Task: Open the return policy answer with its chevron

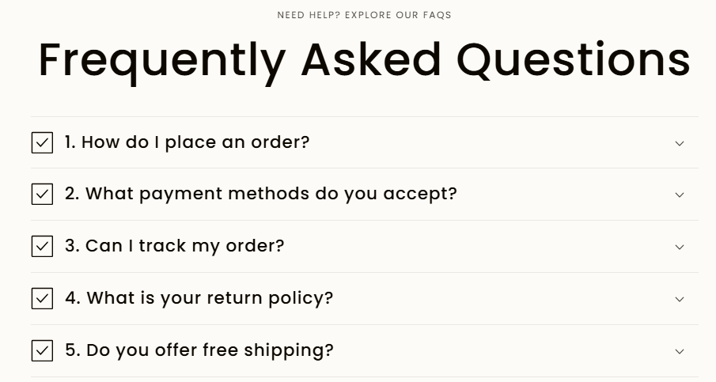Action: point(679,299)
